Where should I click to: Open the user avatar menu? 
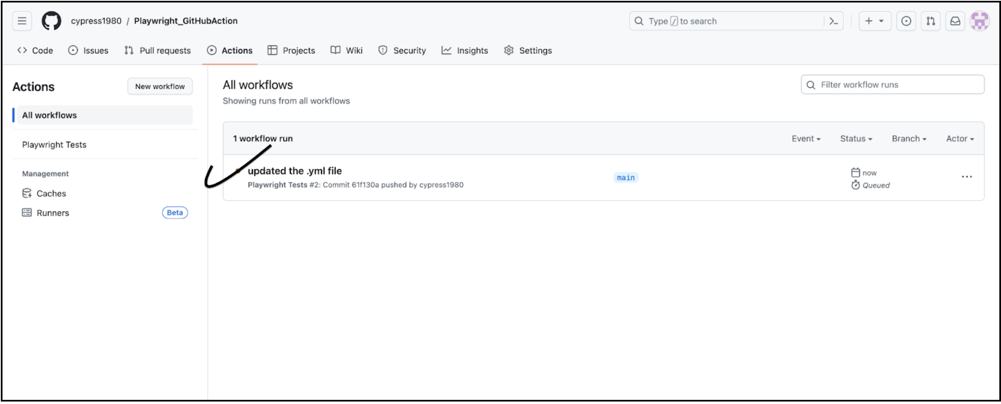[979, 21]
